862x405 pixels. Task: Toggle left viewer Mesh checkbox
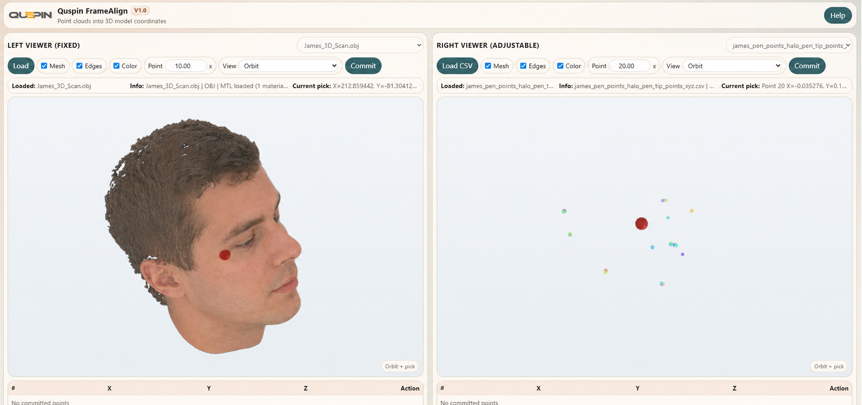44,66
